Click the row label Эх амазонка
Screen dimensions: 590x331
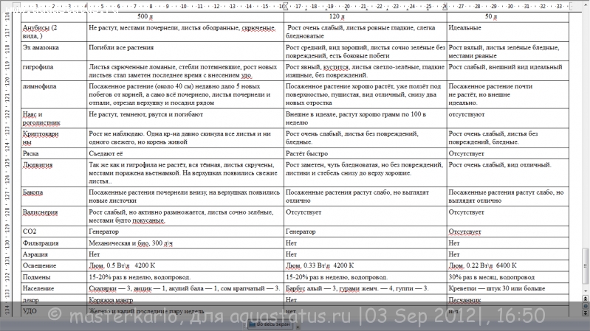tap(41, 47)
